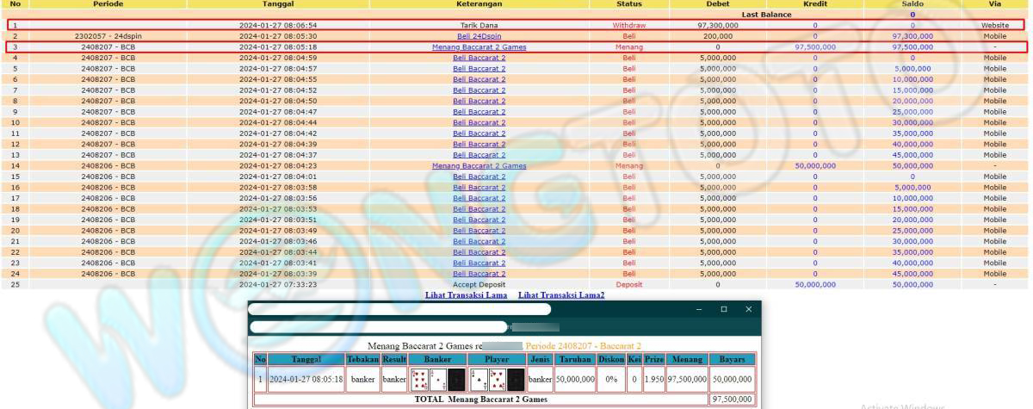Image resolution: width=1033 pixels, height=409 pixels.
Task: Click the face-down Player card
Action: (516, 379)
